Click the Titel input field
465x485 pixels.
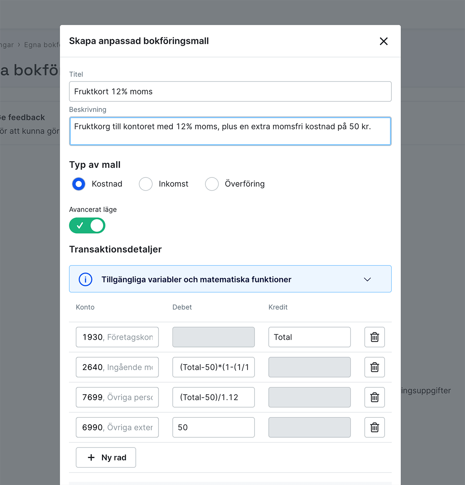[230, 91]
